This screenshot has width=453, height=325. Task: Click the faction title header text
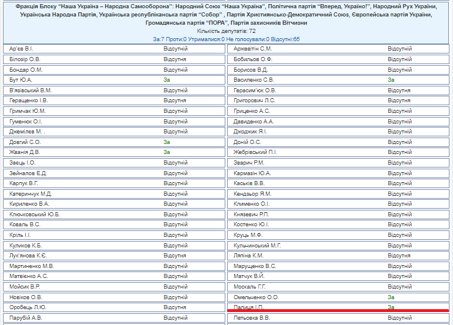[226, 14]
